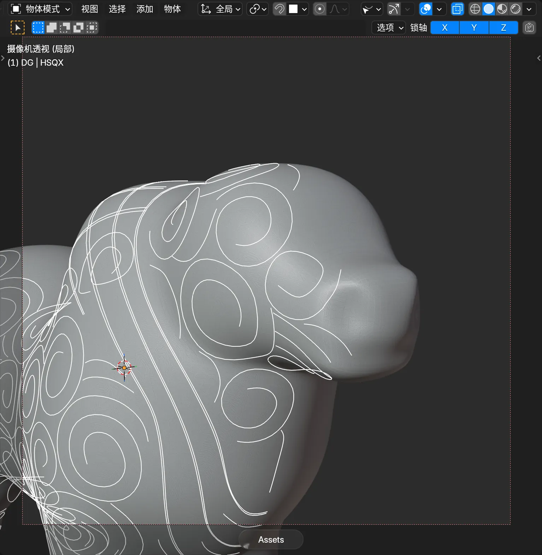Screen dimensions: 542x555
Task: Open the 全局 transform orientation dropdown
Action: pyautogui.click(x=220, y=9)
